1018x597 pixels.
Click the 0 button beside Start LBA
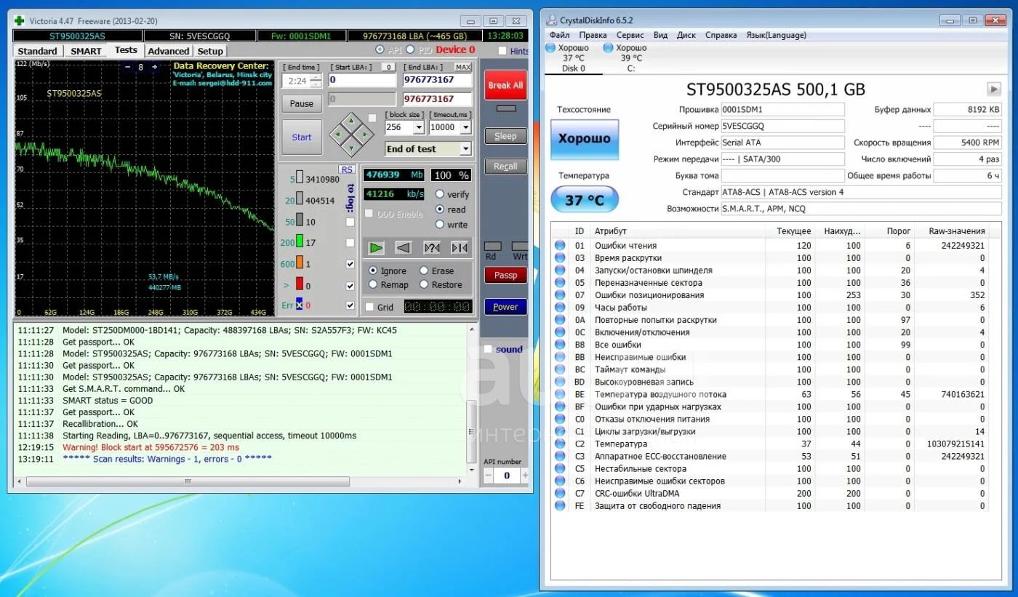(x=389, y=67)
